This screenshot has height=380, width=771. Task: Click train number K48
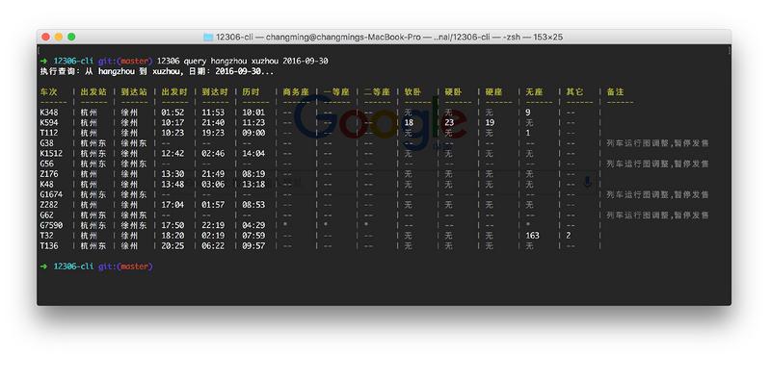pyautogui.click(x=46, y=185)
